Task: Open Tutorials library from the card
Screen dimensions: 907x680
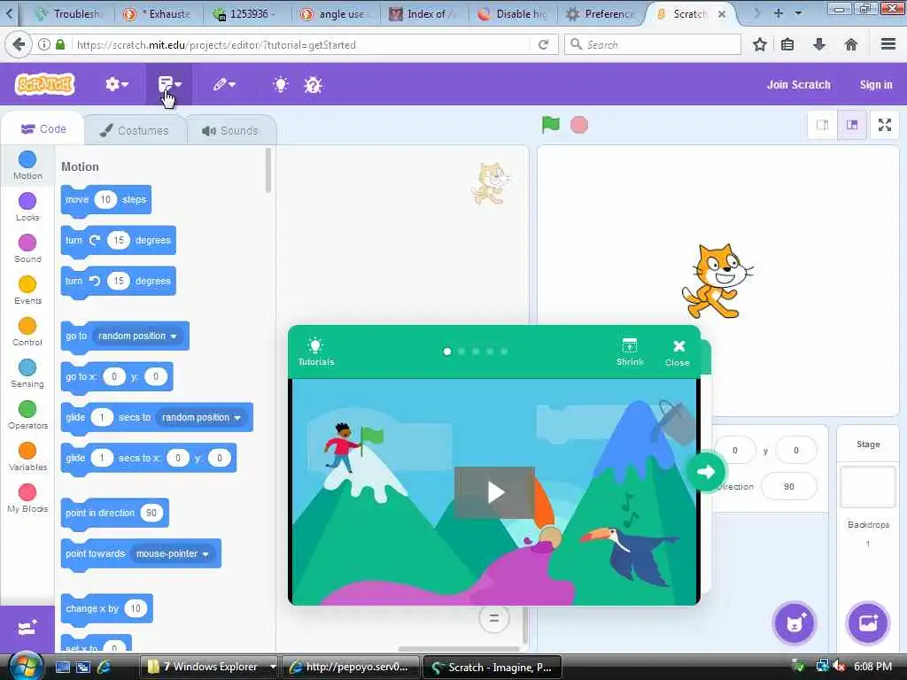Action: click(316, 352)
